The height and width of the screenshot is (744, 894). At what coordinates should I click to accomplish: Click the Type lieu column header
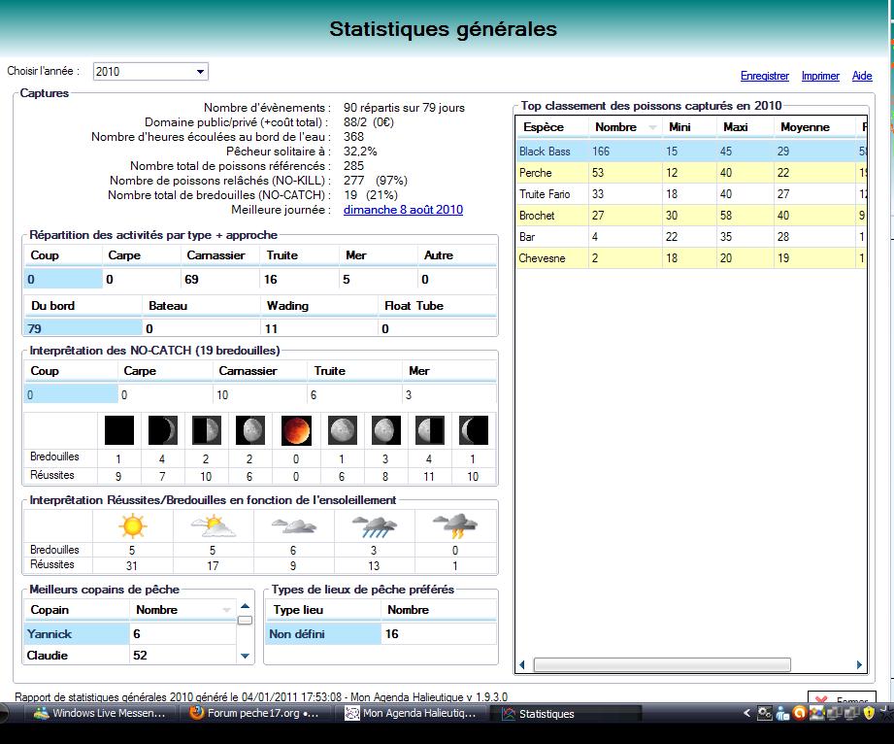pos(323,610)
